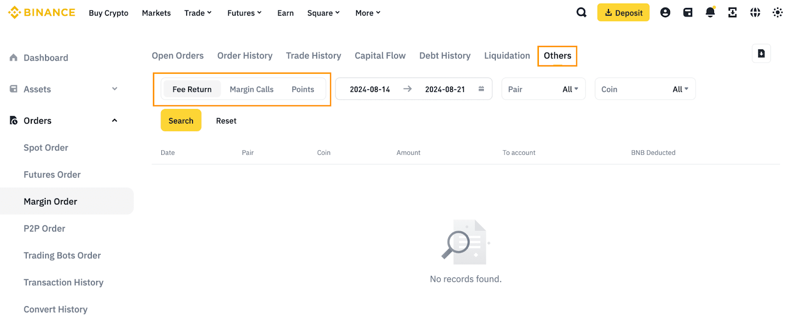Viewport: 794px width, 325px height.
Task: Switch to the Liquidation tab
Action: pyautogui.click(x=507, y=56)
